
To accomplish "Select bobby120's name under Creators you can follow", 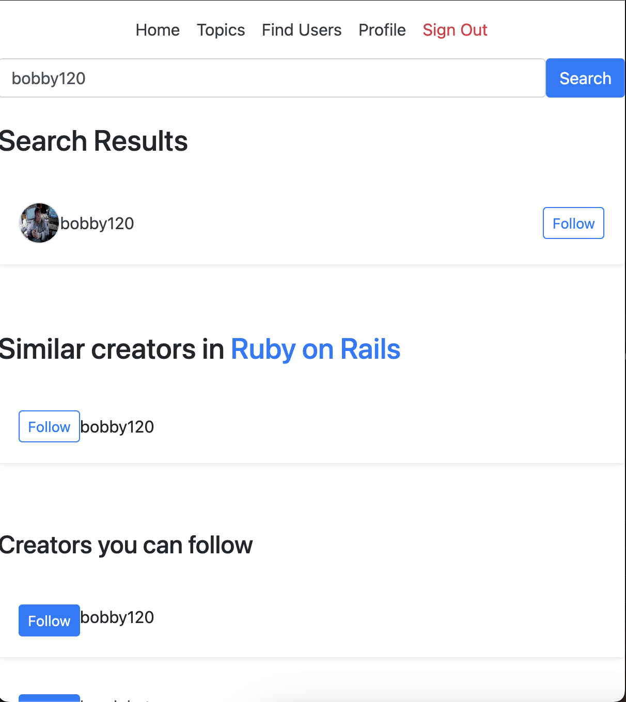I will click(x=117, y=617).
